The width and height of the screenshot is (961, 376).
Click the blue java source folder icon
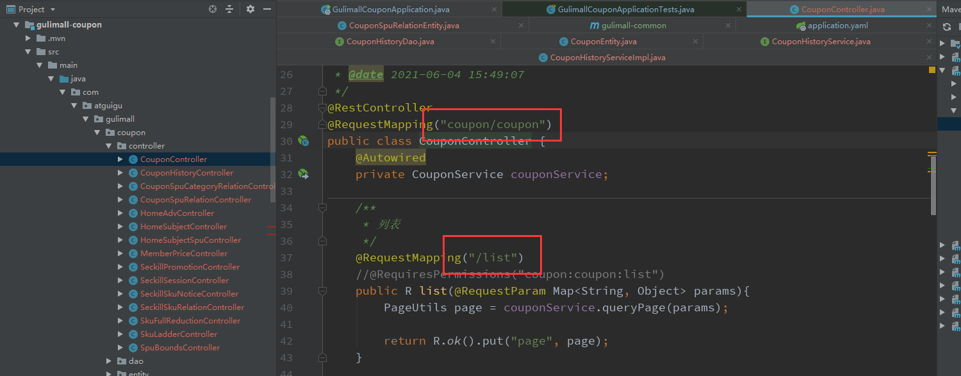[64, 79]
